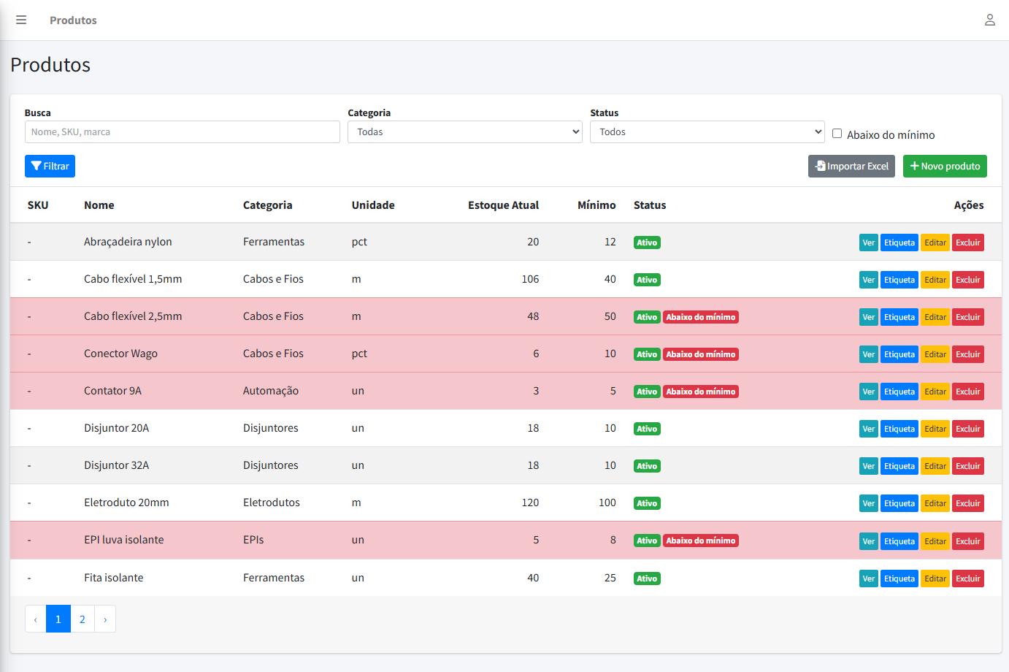Select page 1 in pagination
Image resolution: width=1009 pixels, height=672 pixels.
pos(58,619)
